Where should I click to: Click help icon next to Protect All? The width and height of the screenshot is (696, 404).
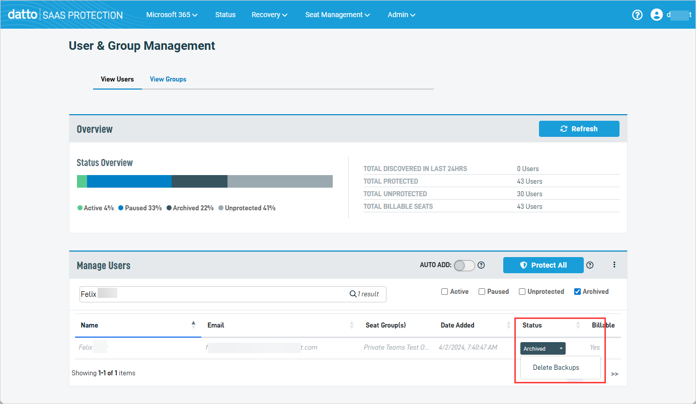tap(590, 265)
